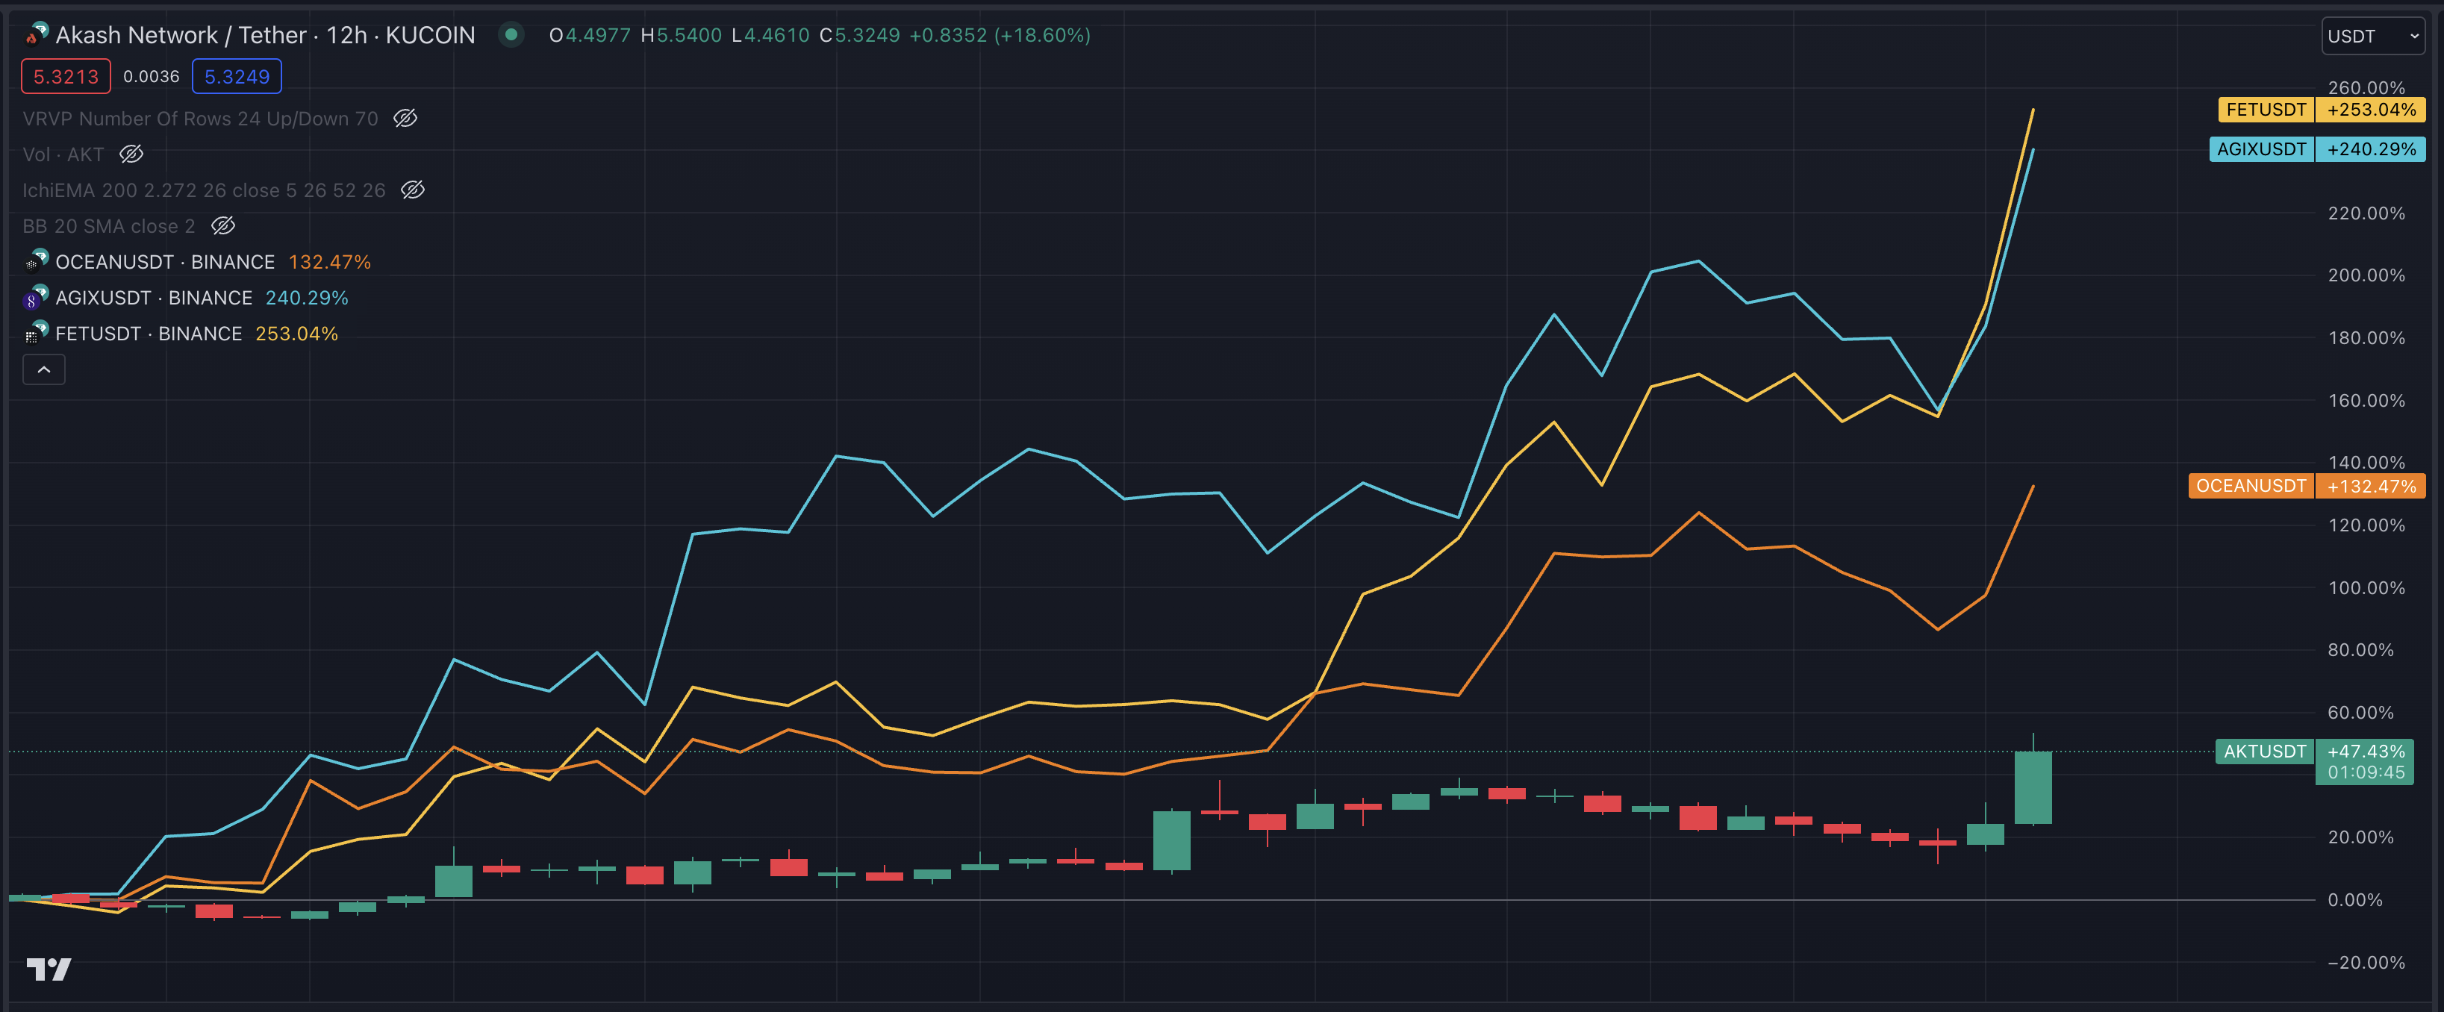The image size is (2444, 1012).
Task: Click the FETUSDT symbol icon in the legend
Action: pos(36,334)
